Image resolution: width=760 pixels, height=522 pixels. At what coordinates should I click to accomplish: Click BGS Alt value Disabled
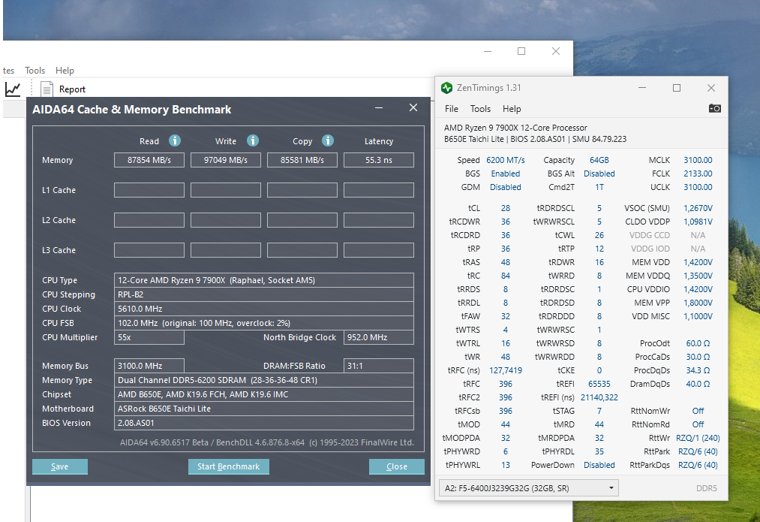599,173
